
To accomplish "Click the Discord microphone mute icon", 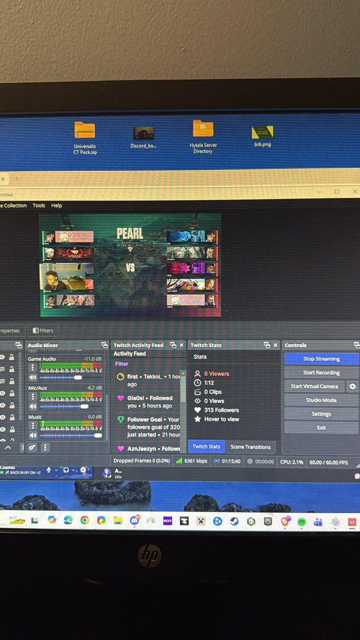I will [49, 470].
